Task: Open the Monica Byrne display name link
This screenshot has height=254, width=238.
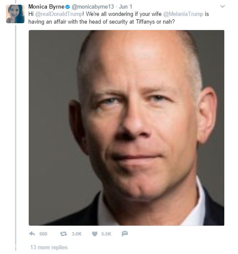Action: (x=46, y=6)
